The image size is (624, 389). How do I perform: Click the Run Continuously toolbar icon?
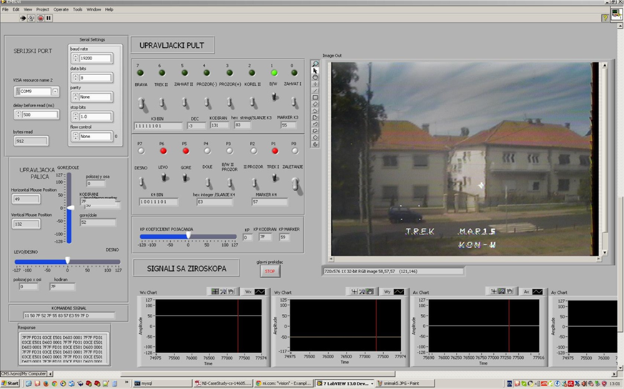31,18
